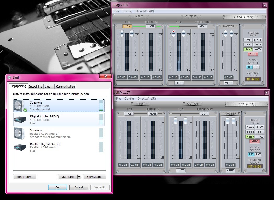Click output 1/2 left fader with red dot
This screenshot has height=200, width=274.
point(174,33)
